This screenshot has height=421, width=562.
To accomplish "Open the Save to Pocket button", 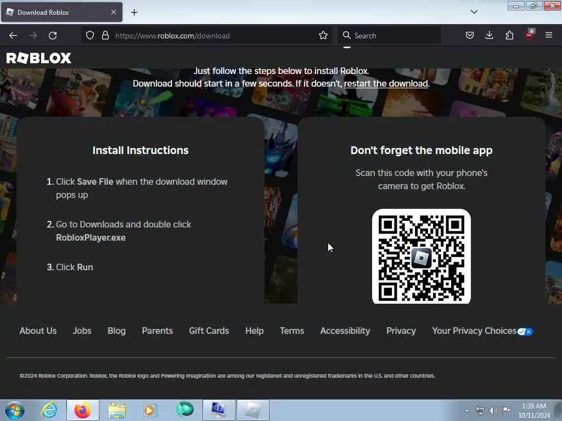I will [470, 35].
